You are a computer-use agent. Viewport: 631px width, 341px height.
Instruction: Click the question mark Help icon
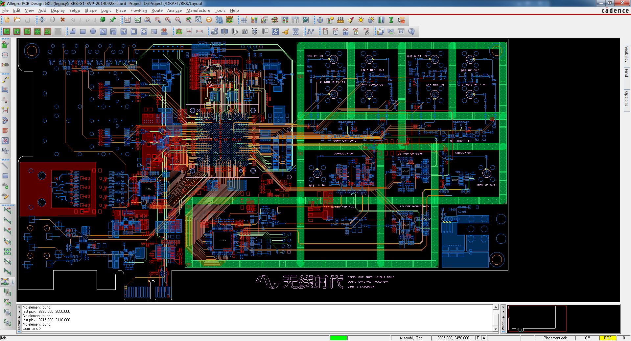click(411, 31)
